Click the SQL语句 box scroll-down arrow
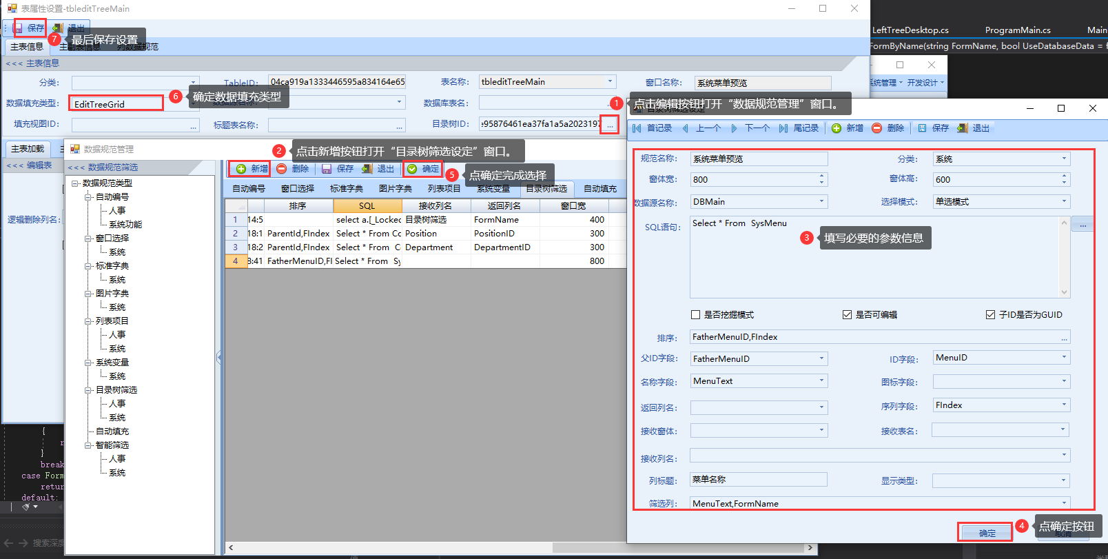 pyautogui.click(x=1065, y=292)
